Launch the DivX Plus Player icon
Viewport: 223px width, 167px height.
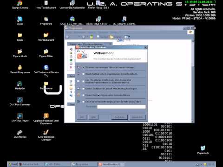(x=20, y=116)
